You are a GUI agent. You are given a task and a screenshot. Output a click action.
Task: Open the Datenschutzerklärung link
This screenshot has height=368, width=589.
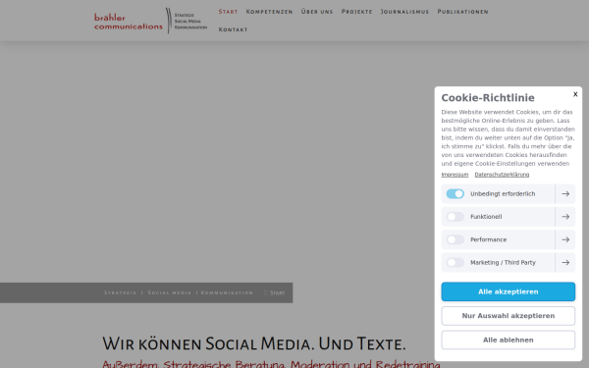(502, 175)
